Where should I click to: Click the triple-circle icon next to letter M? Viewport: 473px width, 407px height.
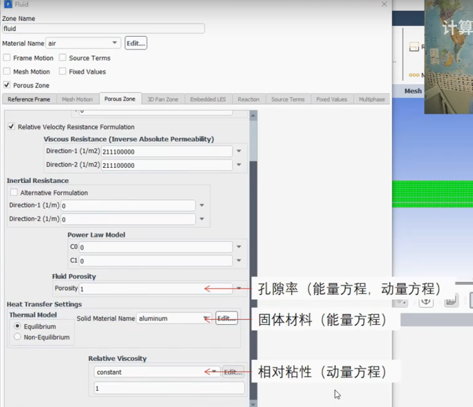(413, 75)
